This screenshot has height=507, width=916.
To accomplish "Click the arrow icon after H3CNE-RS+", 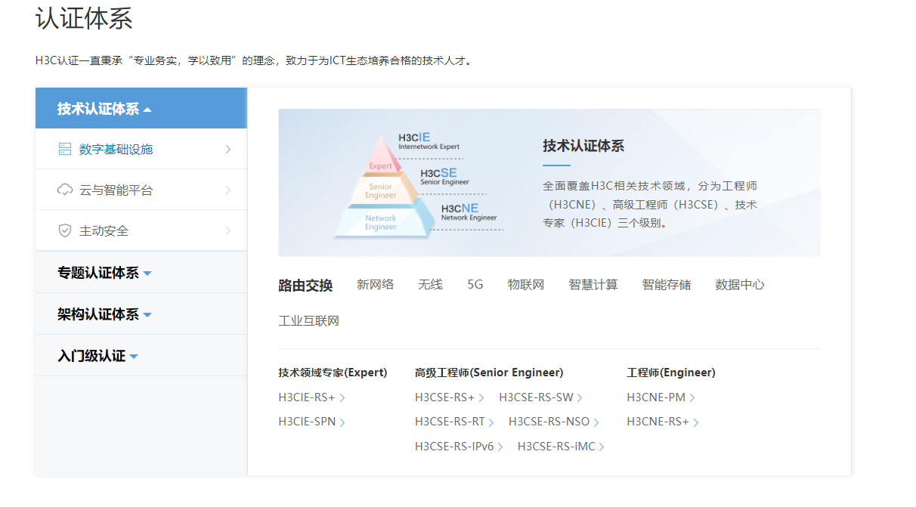I will point(696,422).
